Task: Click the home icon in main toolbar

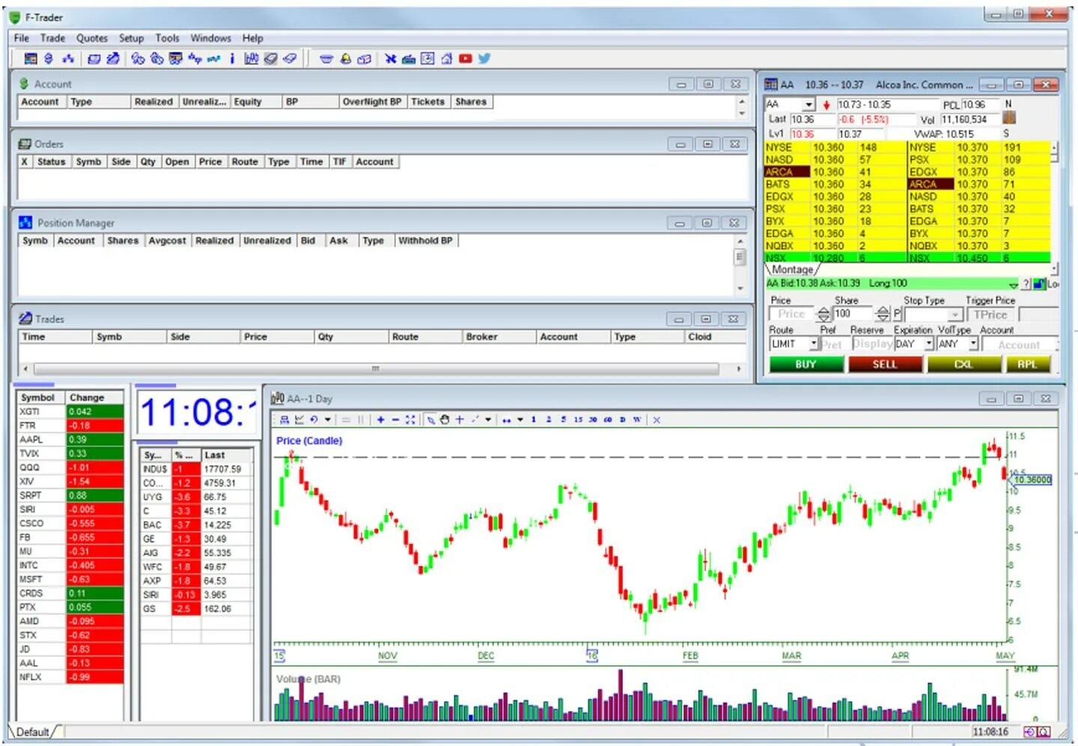Action: pos(446,58)
